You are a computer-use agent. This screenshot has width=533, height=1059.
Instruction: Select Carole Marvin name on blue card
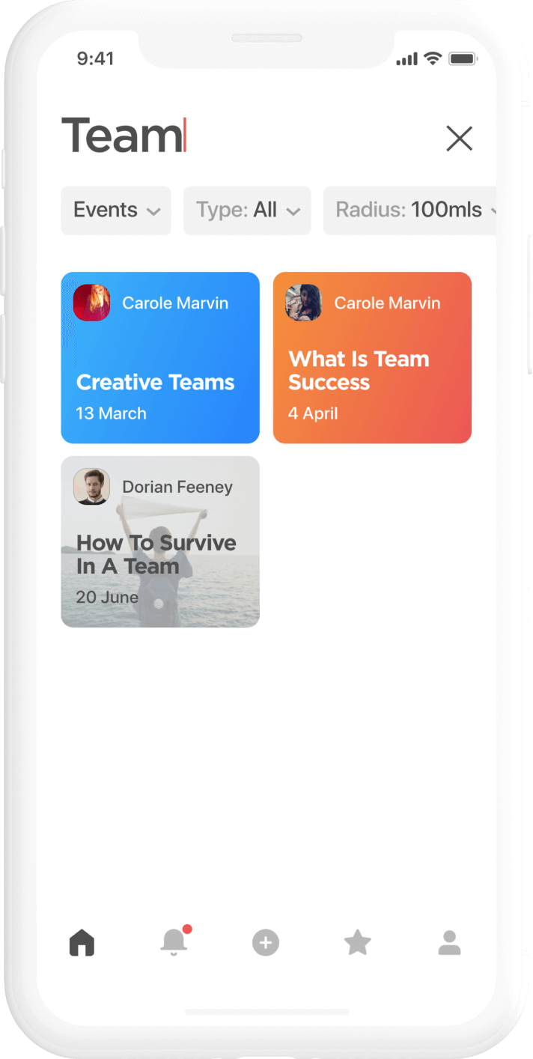click(175, 303)
